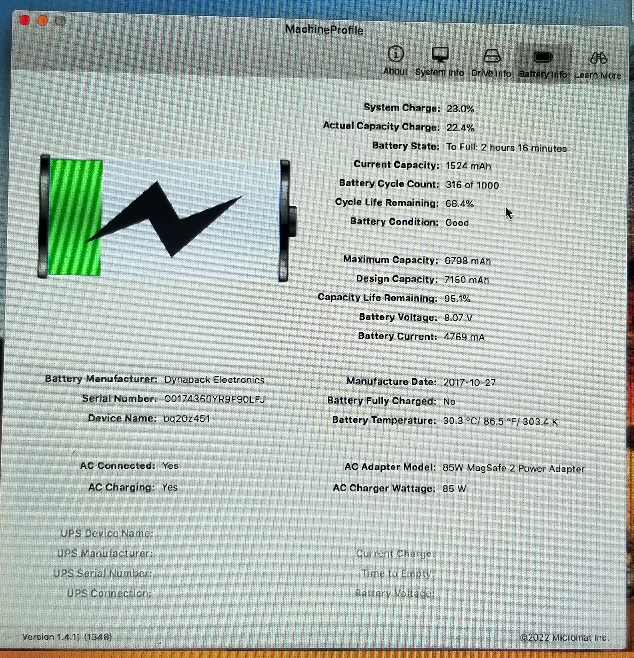Click the battery serial number value
634x658 pixels.
pos(214,399)
